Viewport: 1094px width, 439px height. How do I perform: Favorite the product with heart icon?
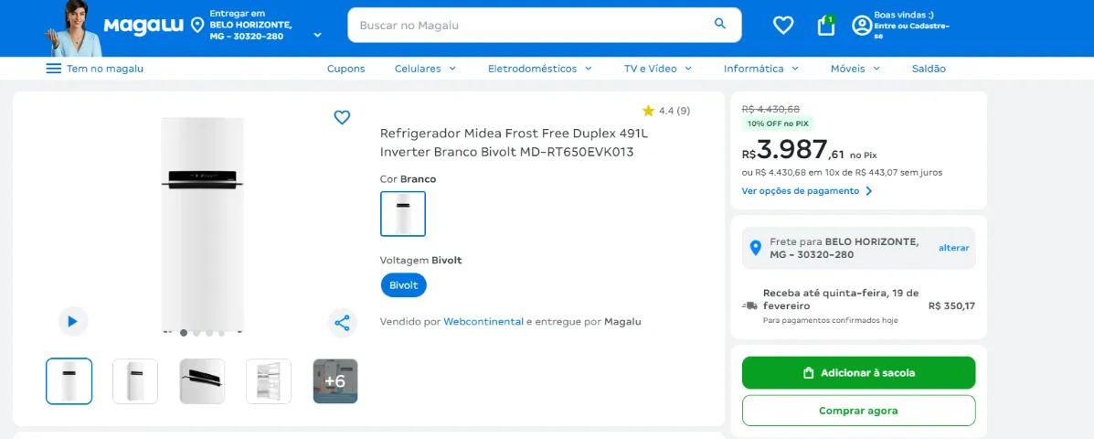point(342,117)
